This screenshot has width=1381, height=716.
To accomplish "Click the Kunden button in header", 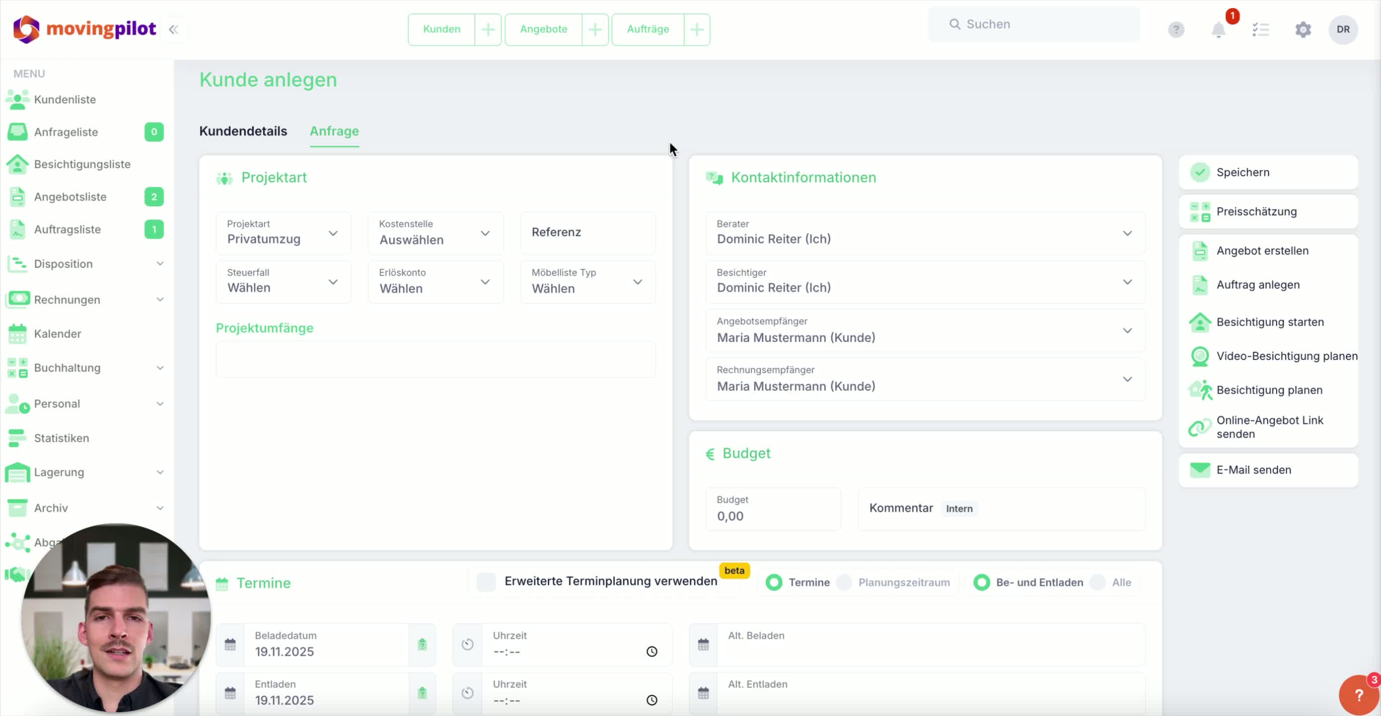I will pyautogui.click(x=442, y=29).
